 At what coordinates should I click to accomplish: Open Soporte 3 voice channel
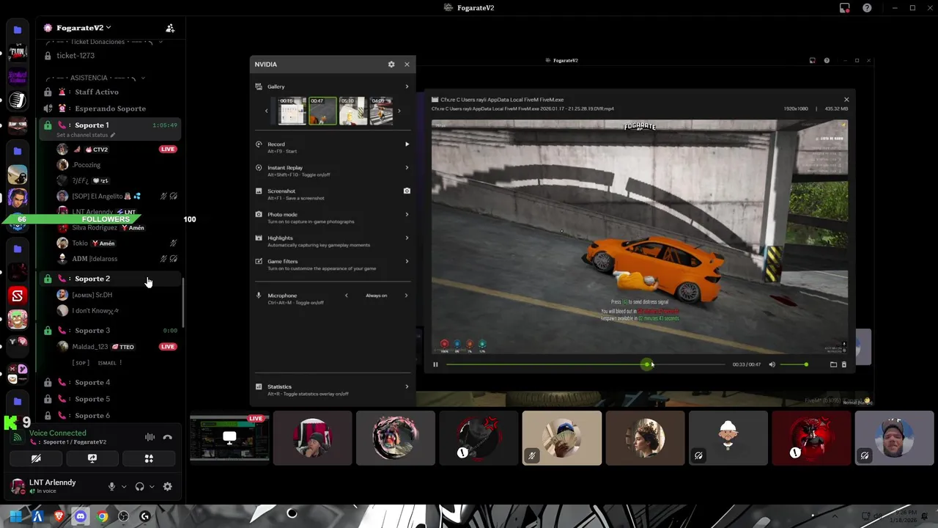pyautogui.click(x=110, y=331)
